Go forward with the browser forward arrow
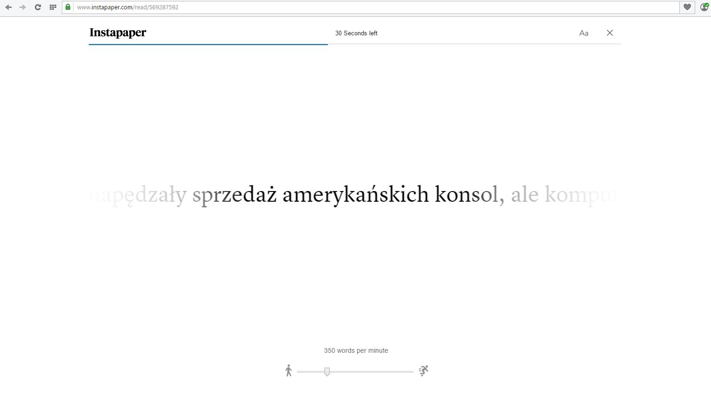 23,7
